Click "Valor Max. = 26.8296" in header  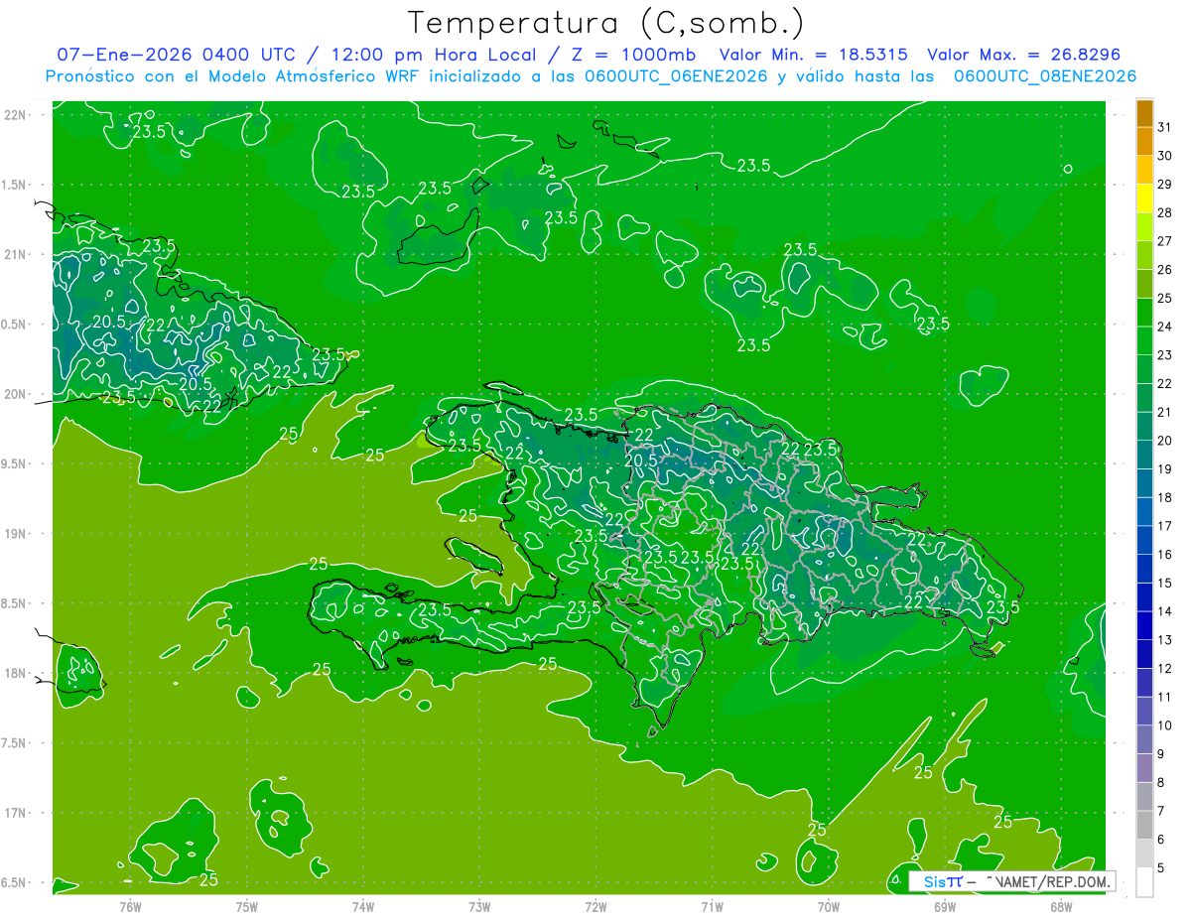(1022, 55)
